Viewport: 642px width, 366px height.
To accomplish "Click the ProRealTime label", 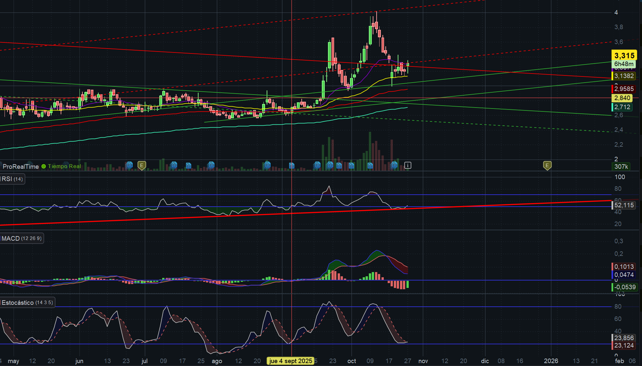I will (x=21, y=166).
